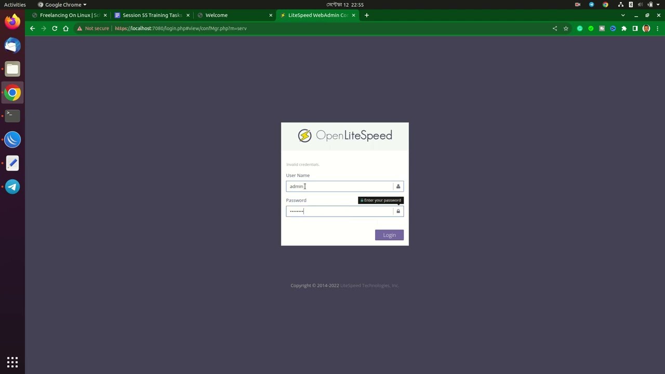
Task: Open Chrome three-dot menu
Action: pyautogui.click(x=657, y=29)
